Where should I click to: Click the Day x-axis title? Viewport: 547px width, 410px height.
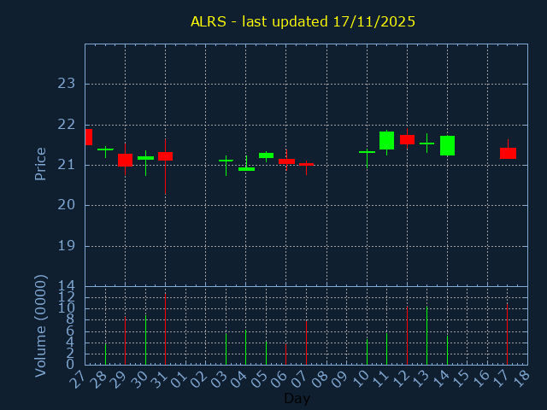pos(297,398)
